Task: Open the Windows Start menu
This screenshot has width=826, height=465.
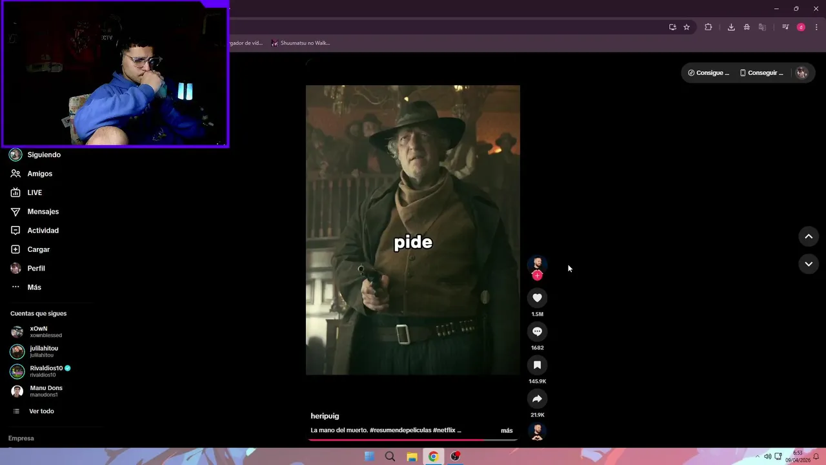Action: (x=369, y=457)
